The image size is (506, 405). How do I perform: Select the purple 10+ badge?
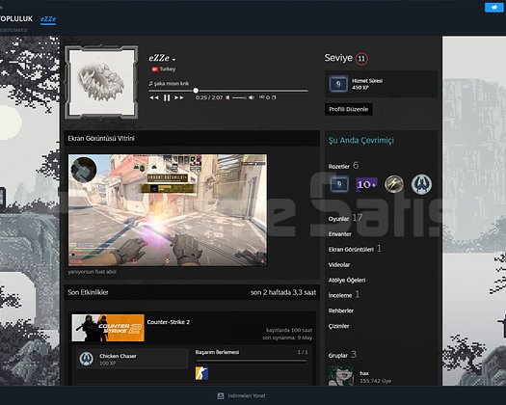point(366,184)
